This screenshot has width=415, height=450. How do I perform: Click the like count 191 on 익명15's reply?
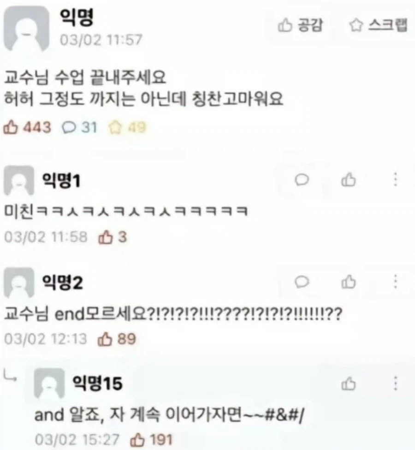161,440
